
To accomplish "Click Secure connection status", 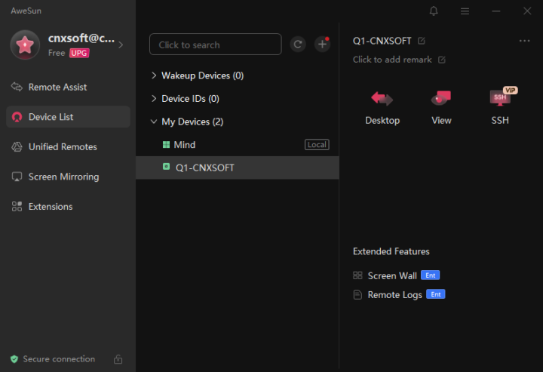I will pyautogui.click(x=59, y=359).
